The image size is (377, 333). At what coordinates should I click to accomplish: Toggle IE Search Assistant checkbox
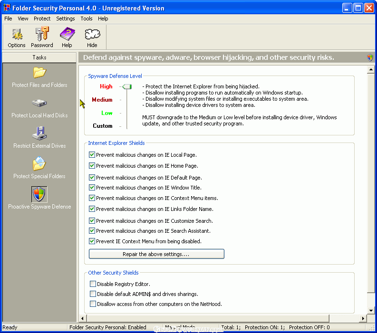[x=92, y=231]
